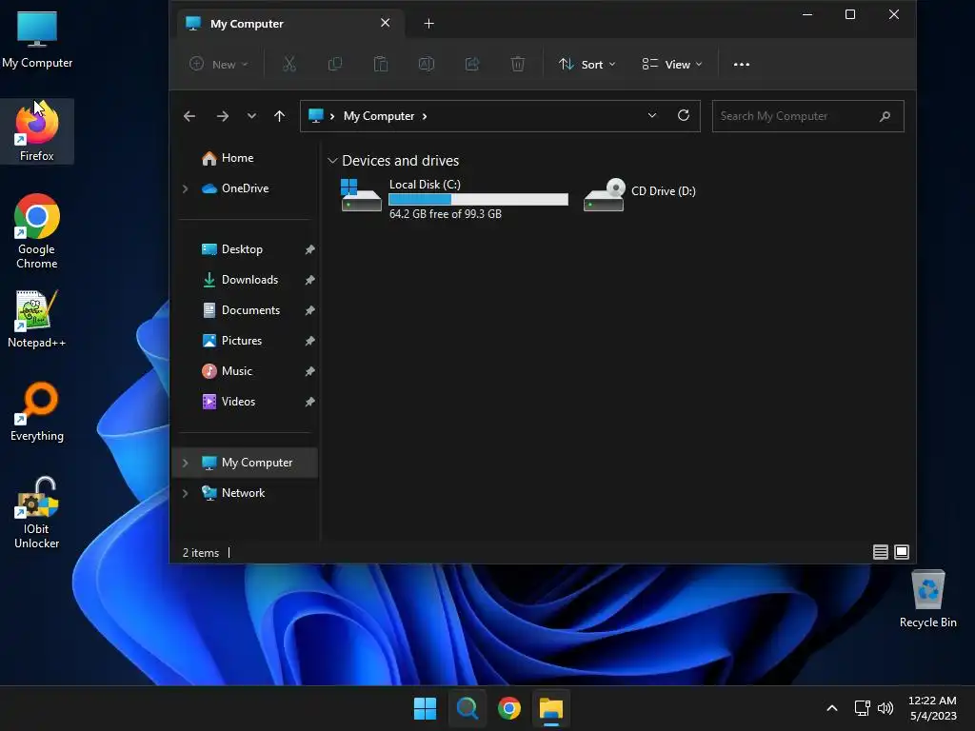Select the CD Drive (D:) icon
This screenshot has height=731, width=975.
click(604, 195)
